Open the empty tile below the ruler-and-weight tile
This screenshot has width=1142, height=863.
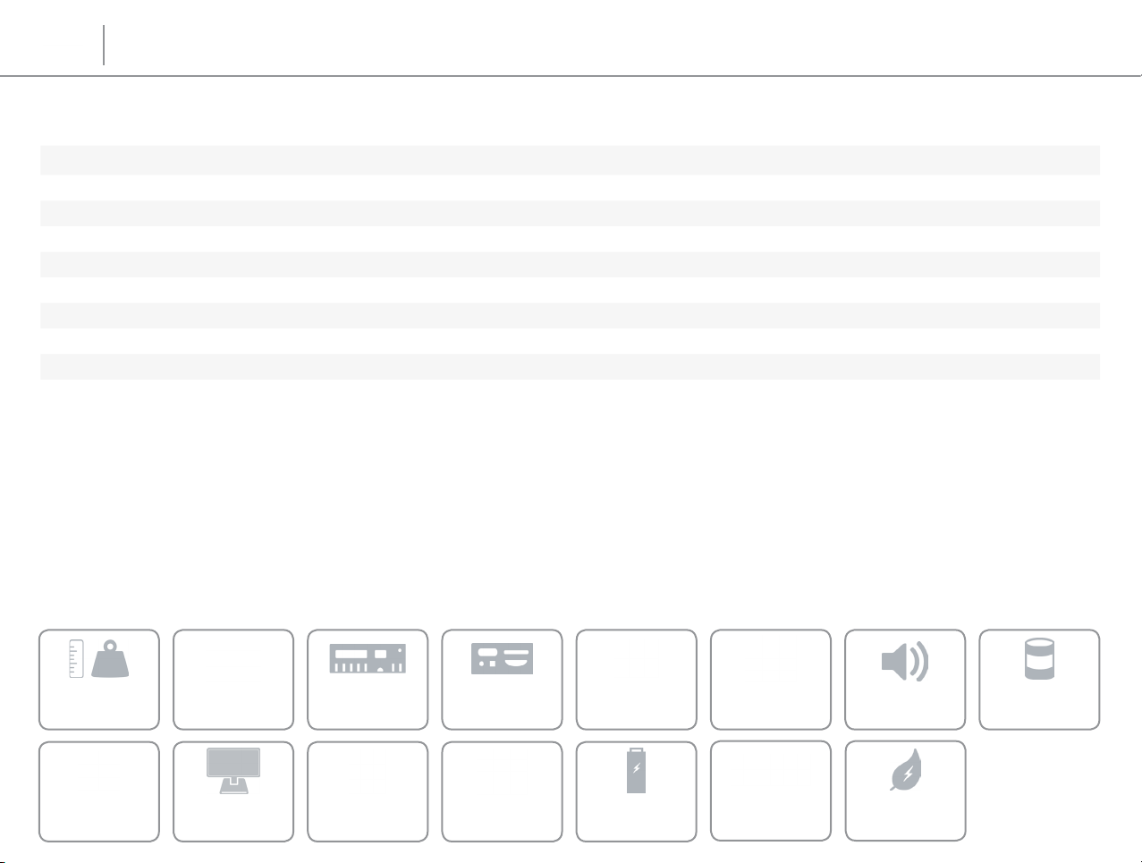[x=99, y=791]
